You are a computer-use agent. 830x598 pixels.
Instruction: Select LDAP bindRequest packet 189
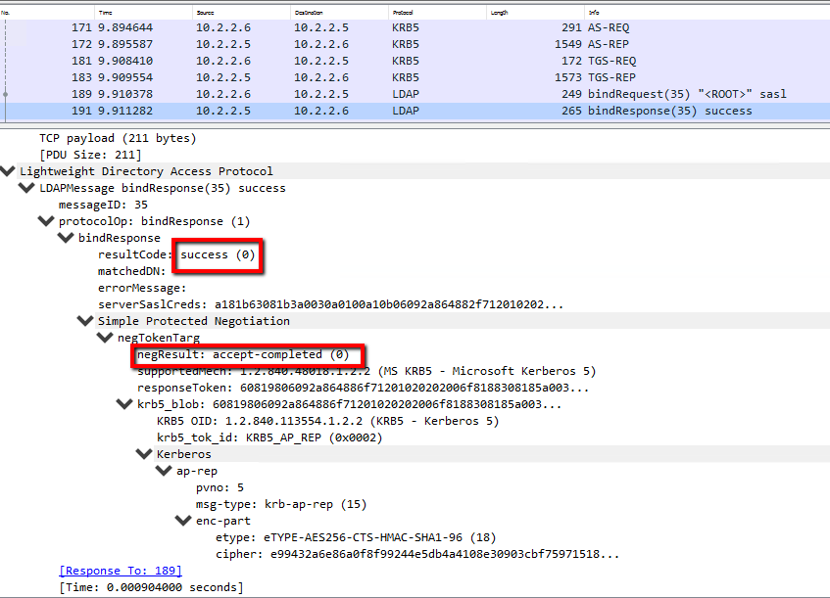click(x=392, y=94)
